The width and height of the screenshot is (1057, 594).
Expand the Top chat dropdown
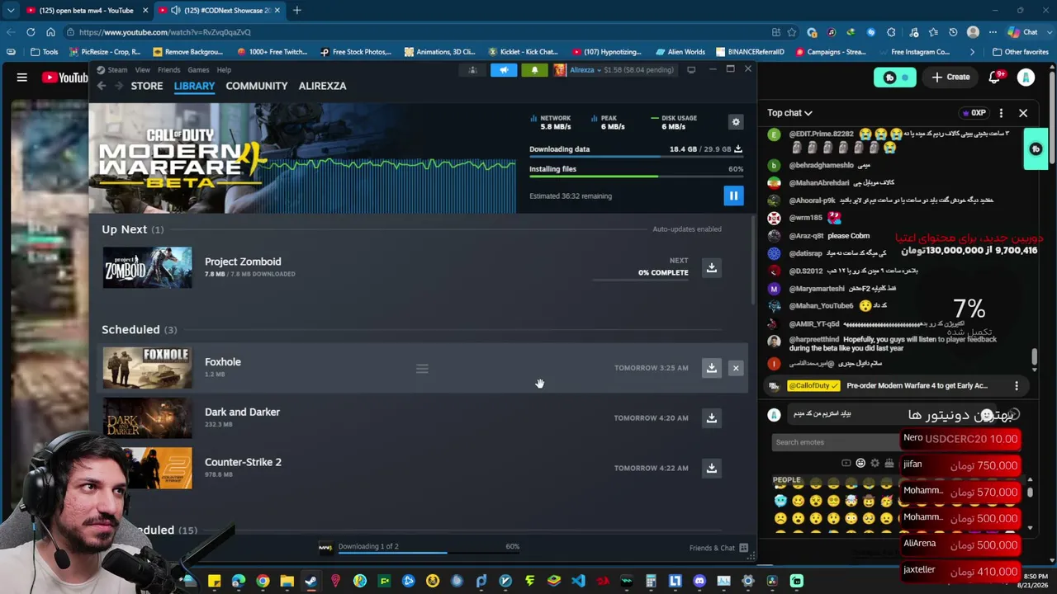[x=789, y=113]
